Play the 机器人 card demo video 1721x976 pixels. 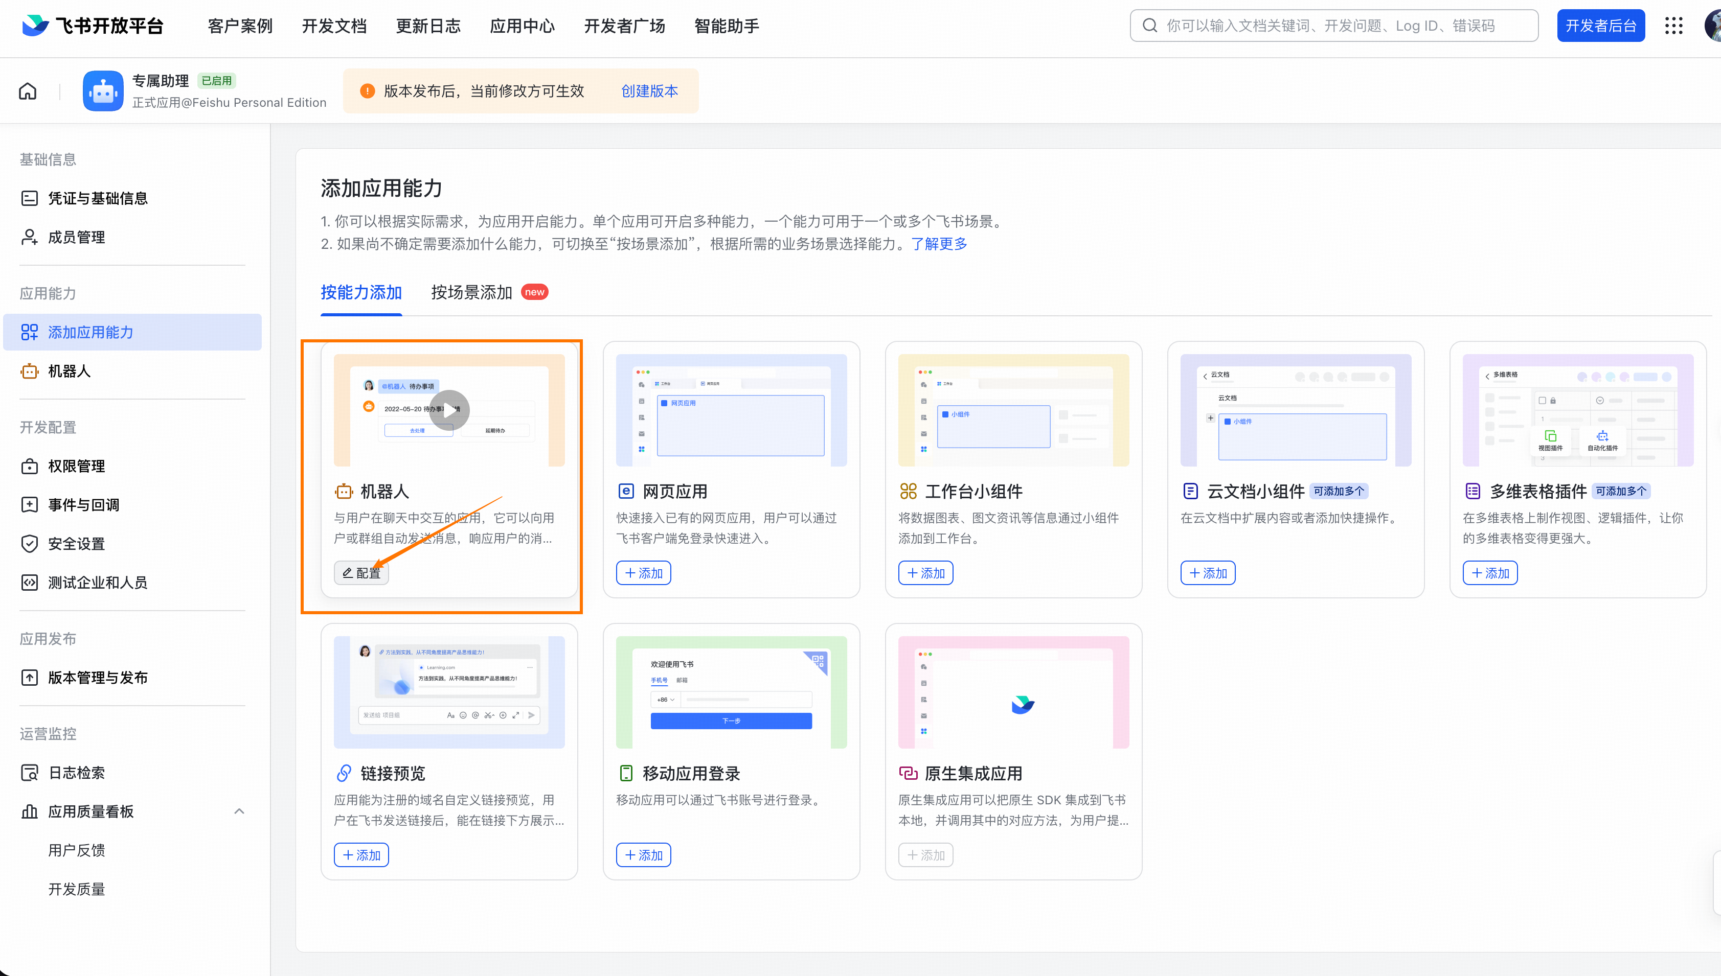point(449,410)
